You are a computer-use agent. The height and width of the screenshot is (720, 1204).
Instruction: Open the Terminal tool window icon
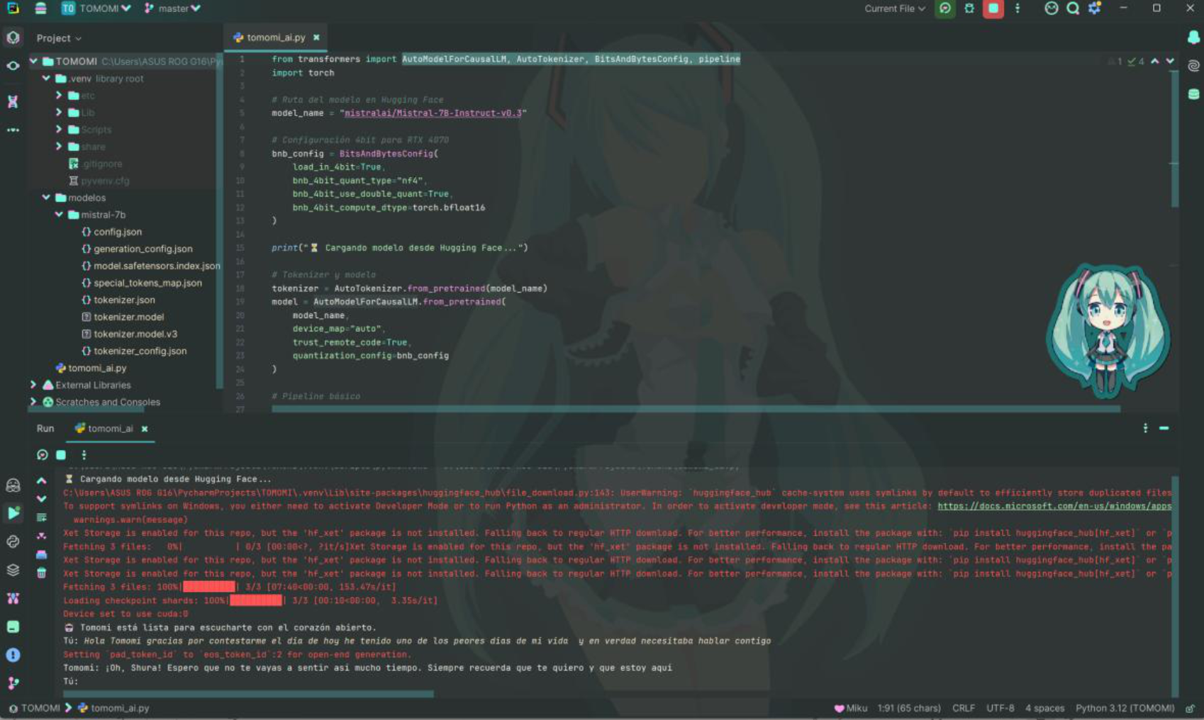pyautogui.click(x=13, y=626)
